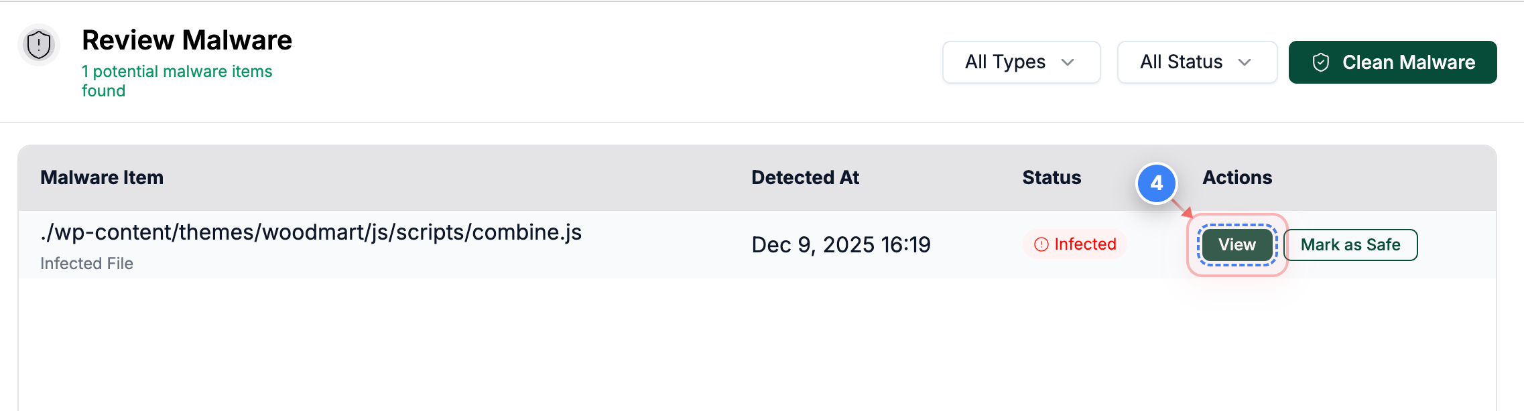Click the red warning icon next to Infected

[1040, 245]
